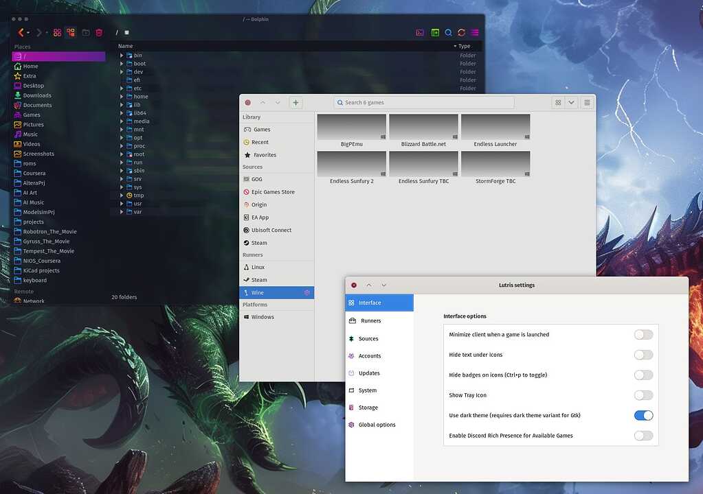Open the GOG source in Lutris

(261, 178)
